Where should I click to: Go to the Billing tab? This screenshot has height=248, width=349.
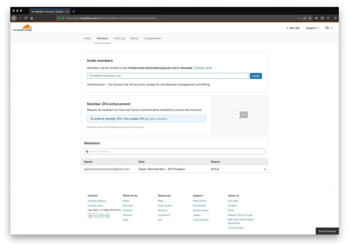(x=134, y=38)
